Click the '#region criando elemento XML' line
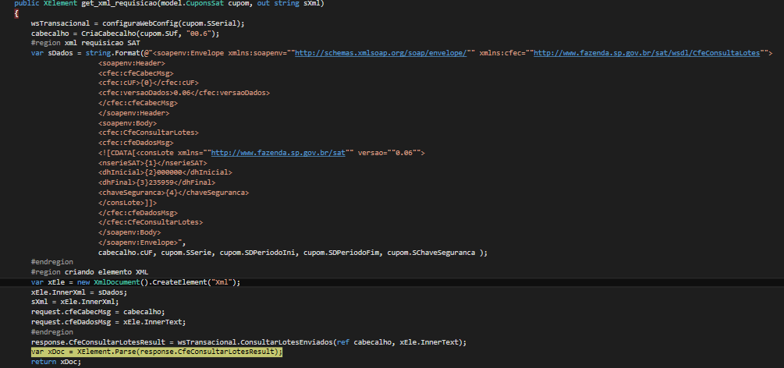This screenshot has height=368, width=784. click(90, 272)
